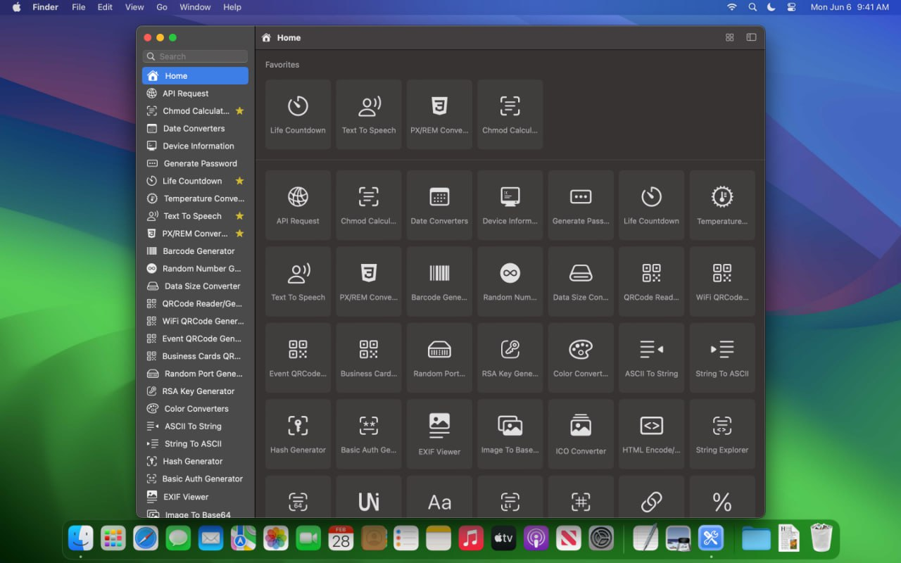The image size is (901, 563).
Task: Toggle favorite star next to Life Countdown in sidebar
Action: (239, 181)
